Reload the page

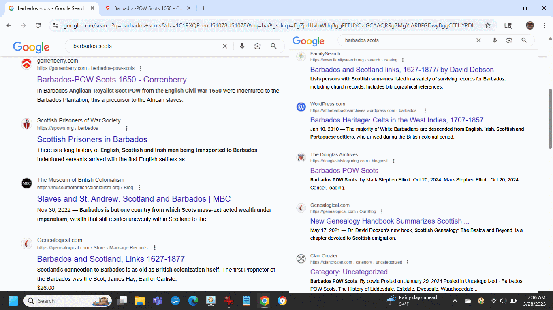tap(38, 25)
